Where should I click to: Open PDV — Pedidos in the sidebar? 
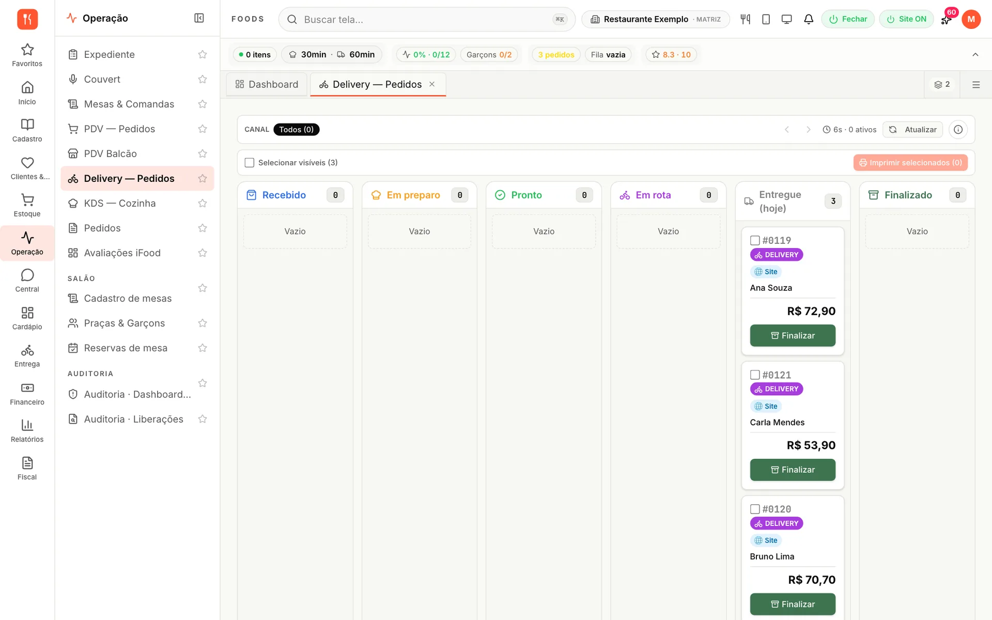click(137, 129)
